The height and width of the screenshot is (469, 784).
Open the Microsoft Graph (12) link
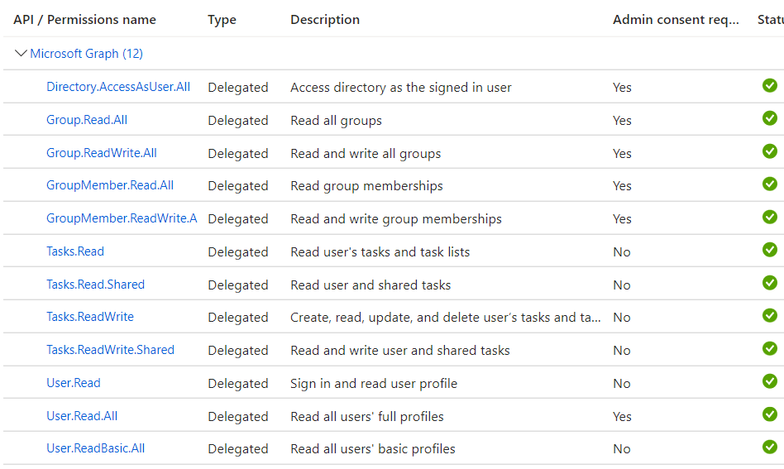click(87, 54)
